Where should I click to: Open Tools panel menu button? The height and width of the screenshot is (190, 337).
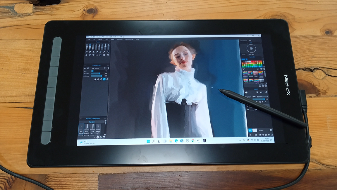(x=109, y=42)
